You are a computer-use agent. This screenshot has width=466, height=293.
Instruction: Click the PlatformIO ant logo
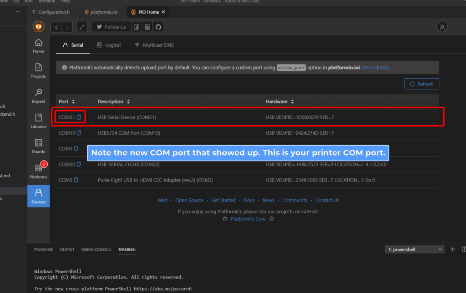[x=39, y=27]
